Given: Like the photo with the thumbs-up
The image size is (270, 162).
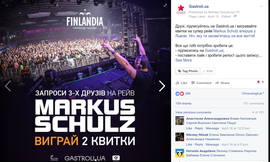Looking at the screenshot, I should (x=181, y=83).
